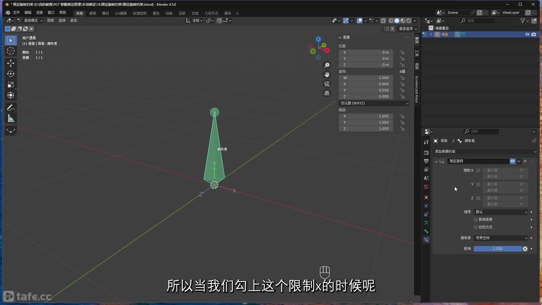The image size is (542, 305).
Task: Open Object Constraints properties tab
Action: point(426,214)
